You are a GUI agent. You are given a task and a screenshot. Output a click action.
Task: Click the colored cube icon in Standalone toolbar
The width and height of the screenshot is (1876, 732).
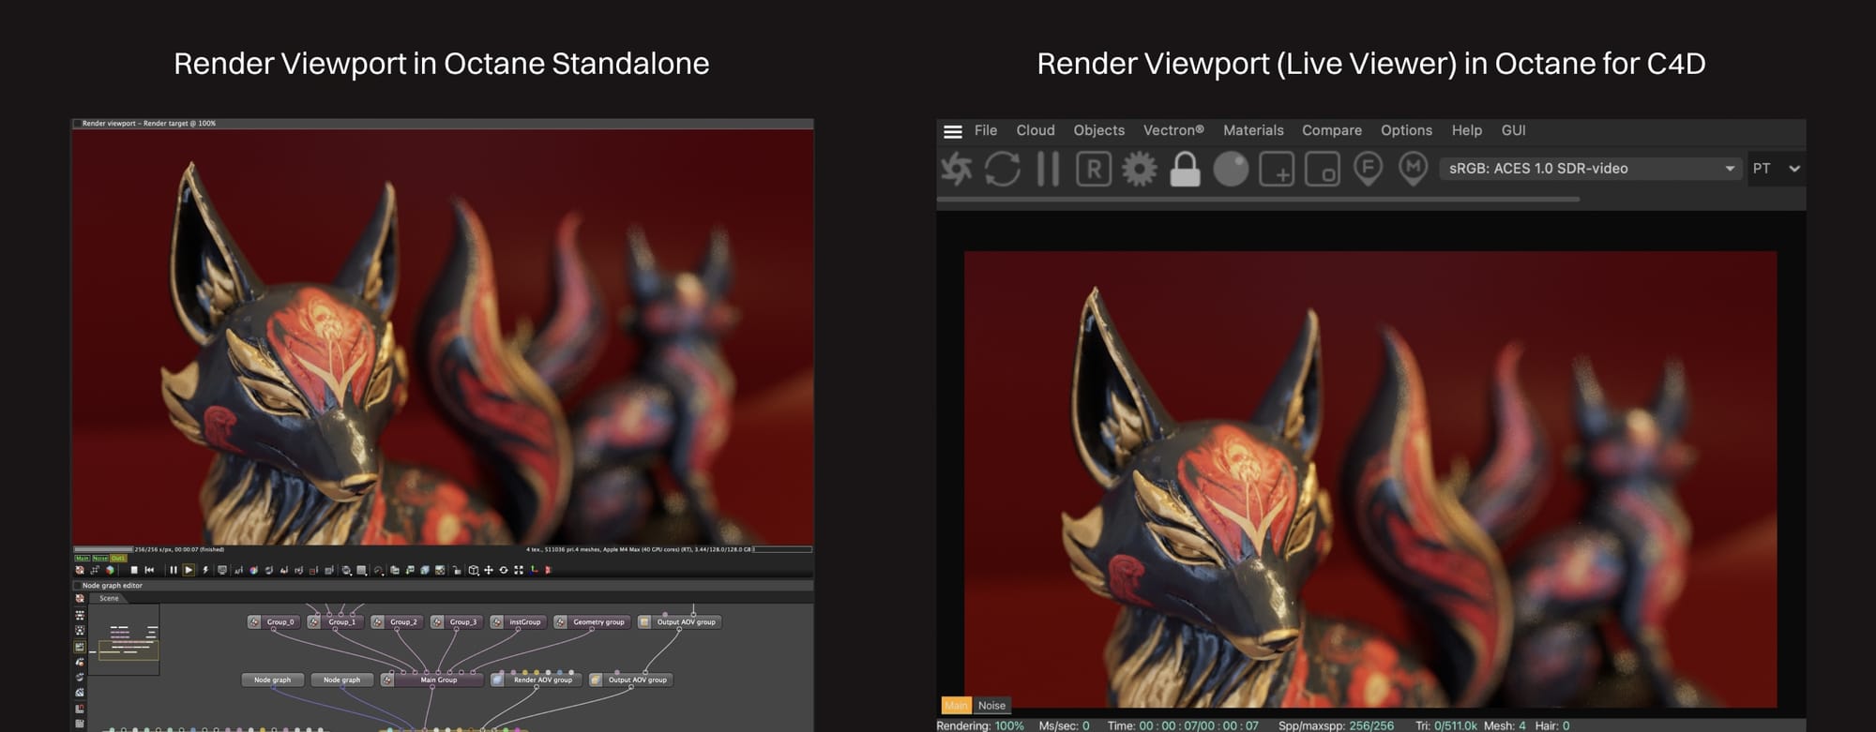coord(110,570)
